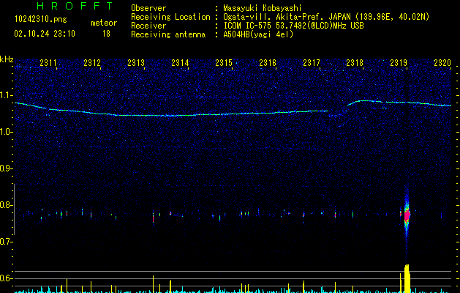This screenshot has width=460, height=293.
Task: Click the Receiver field label
Action: click(148, 26)
